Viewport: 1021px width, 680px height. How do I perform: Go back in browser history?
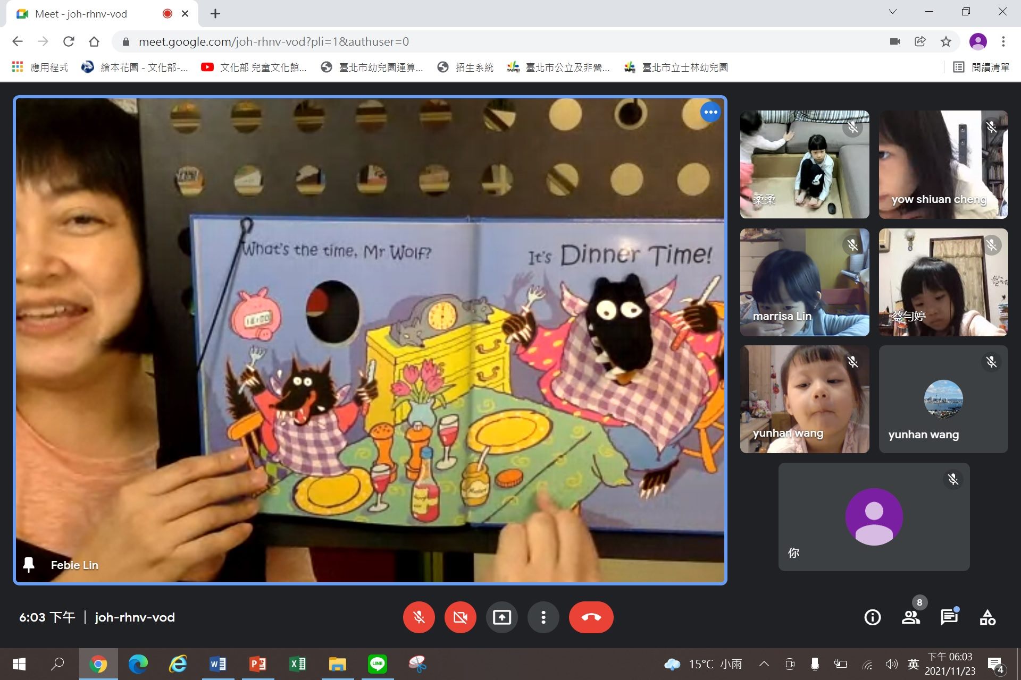(x=18, y=41)
